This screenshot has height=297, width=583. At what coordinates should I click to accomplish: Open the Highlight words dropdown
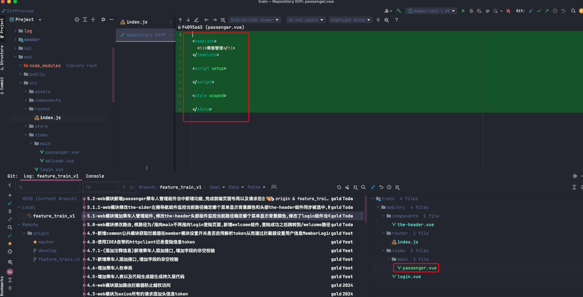tap(351, 20)
